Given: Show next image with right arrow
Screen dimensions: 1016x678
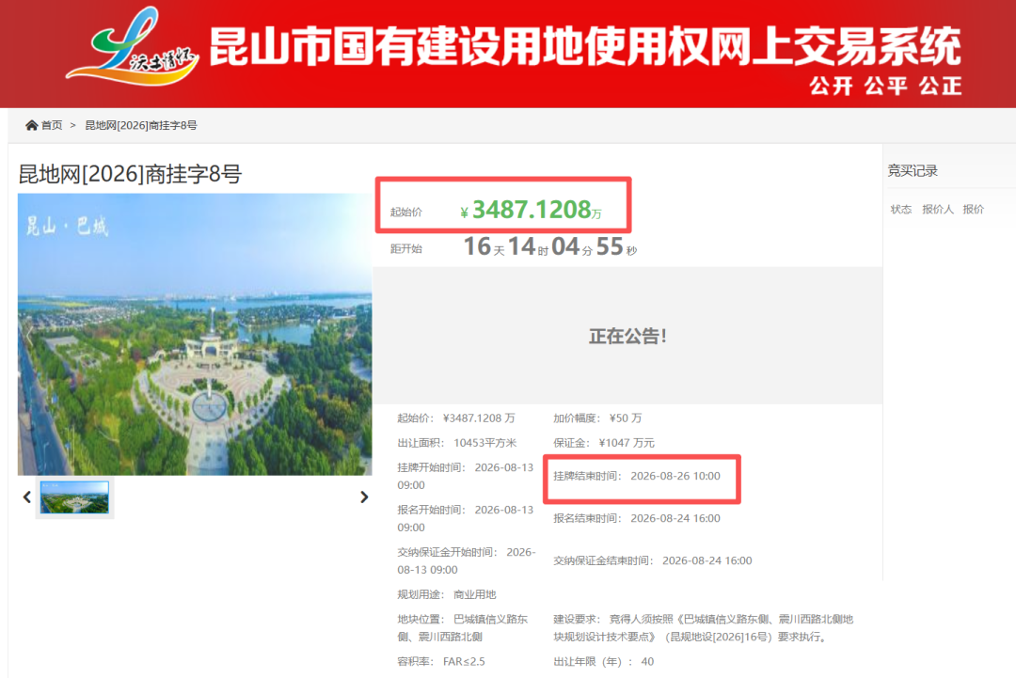Looking at the screenshot, I should pyautogui.click(x=364, y=497).
